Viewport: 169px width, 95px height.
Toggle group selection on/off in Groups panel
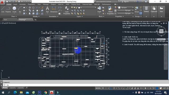[x=141, y=13]
